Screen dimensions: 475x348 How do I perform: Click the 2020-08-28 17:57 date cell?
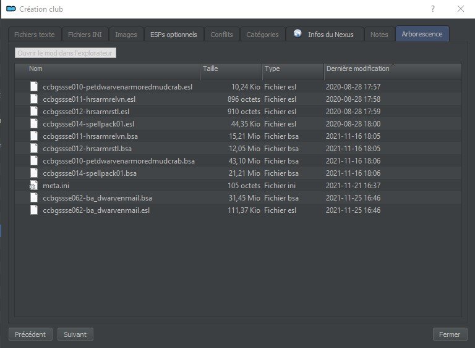tap(353, 87)
